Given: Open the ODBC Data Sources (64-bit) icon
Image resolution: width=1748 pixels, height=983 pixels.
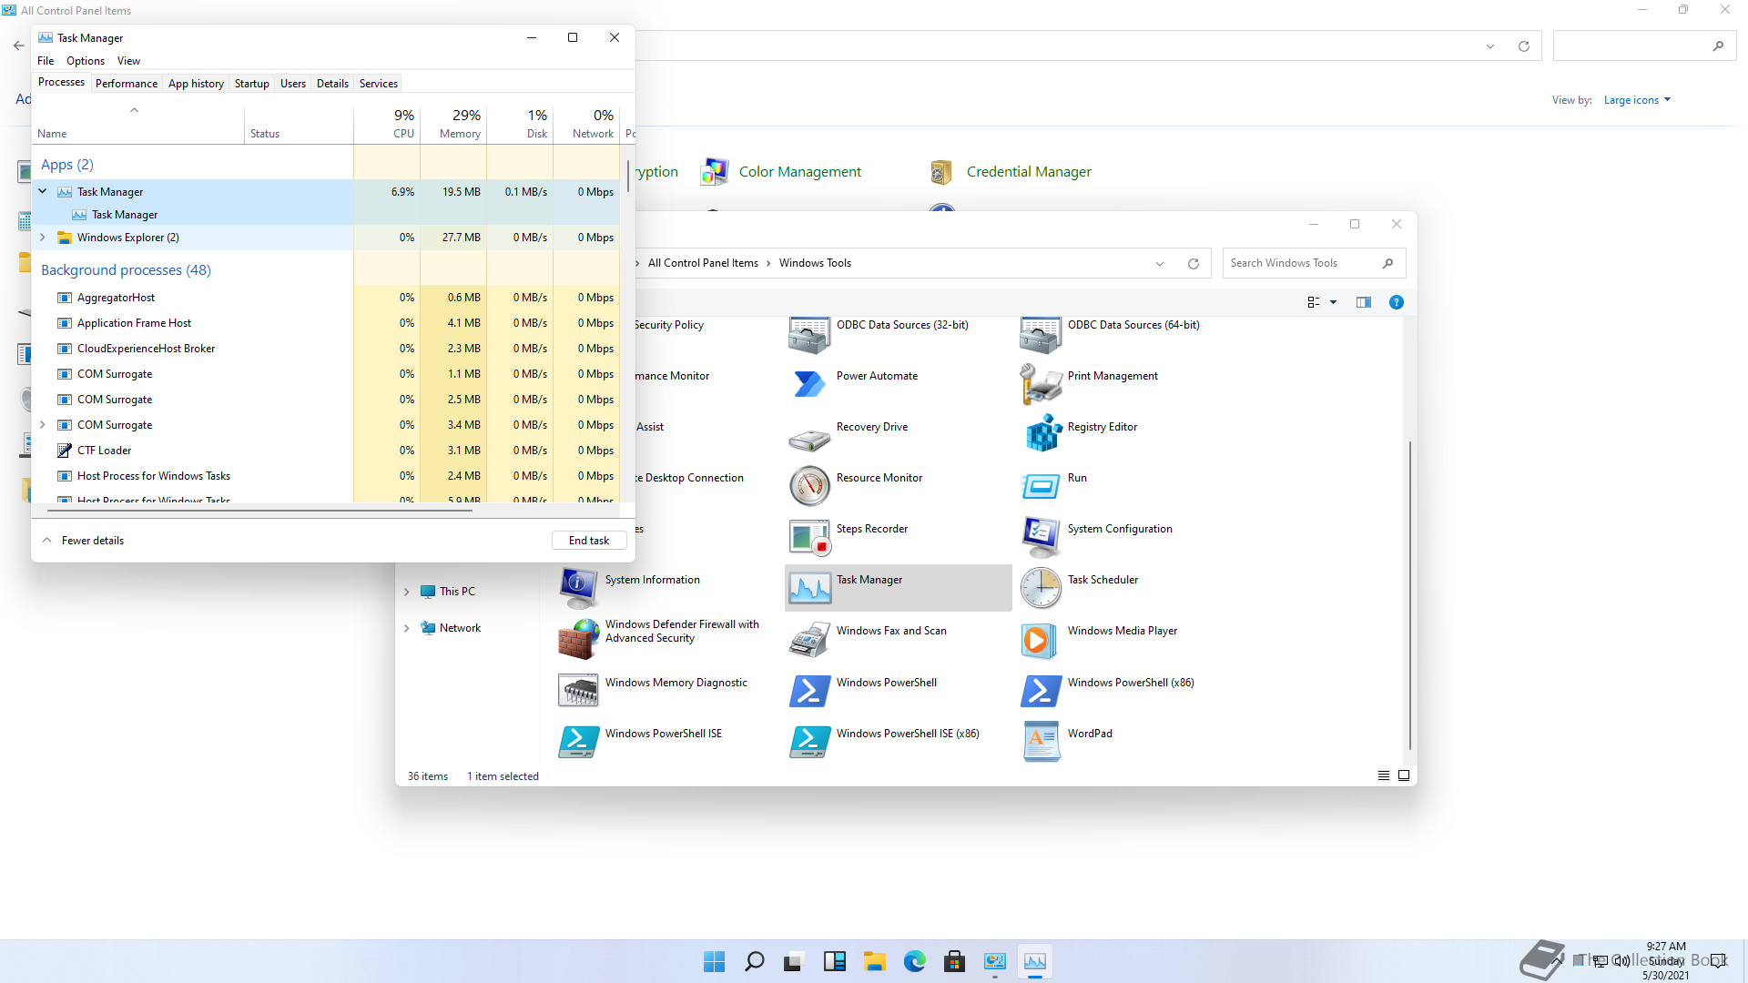Looking at the screenshot, I should coord(1041,336).
